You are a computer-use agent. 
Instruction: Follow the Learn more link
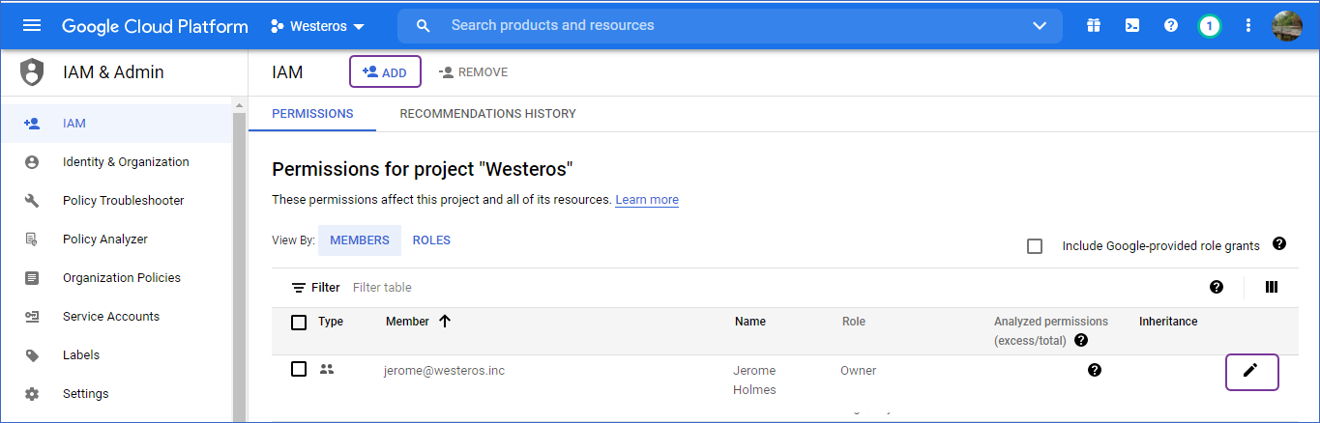click(647, 200)
